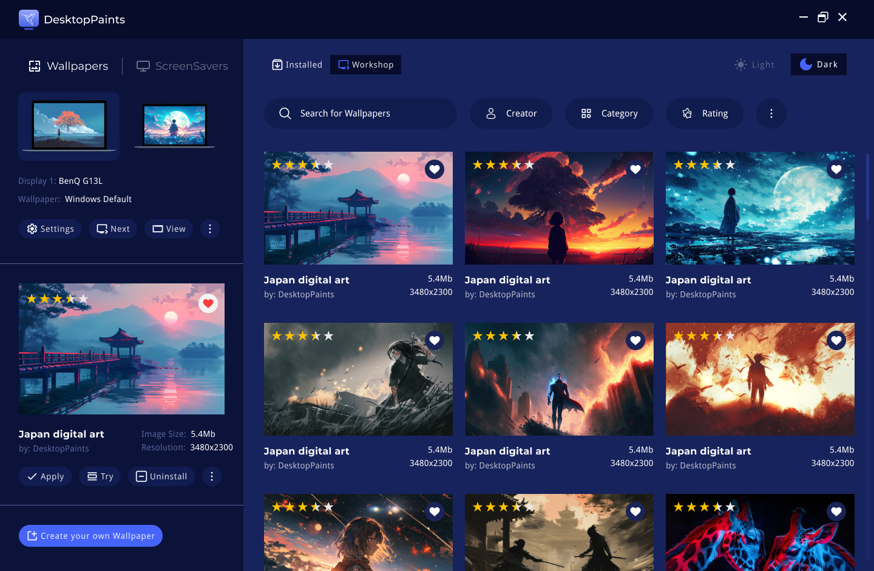The image size is (874, 571).
Task: Switch to the ScreenSavers tab
Action: (182, 66)
